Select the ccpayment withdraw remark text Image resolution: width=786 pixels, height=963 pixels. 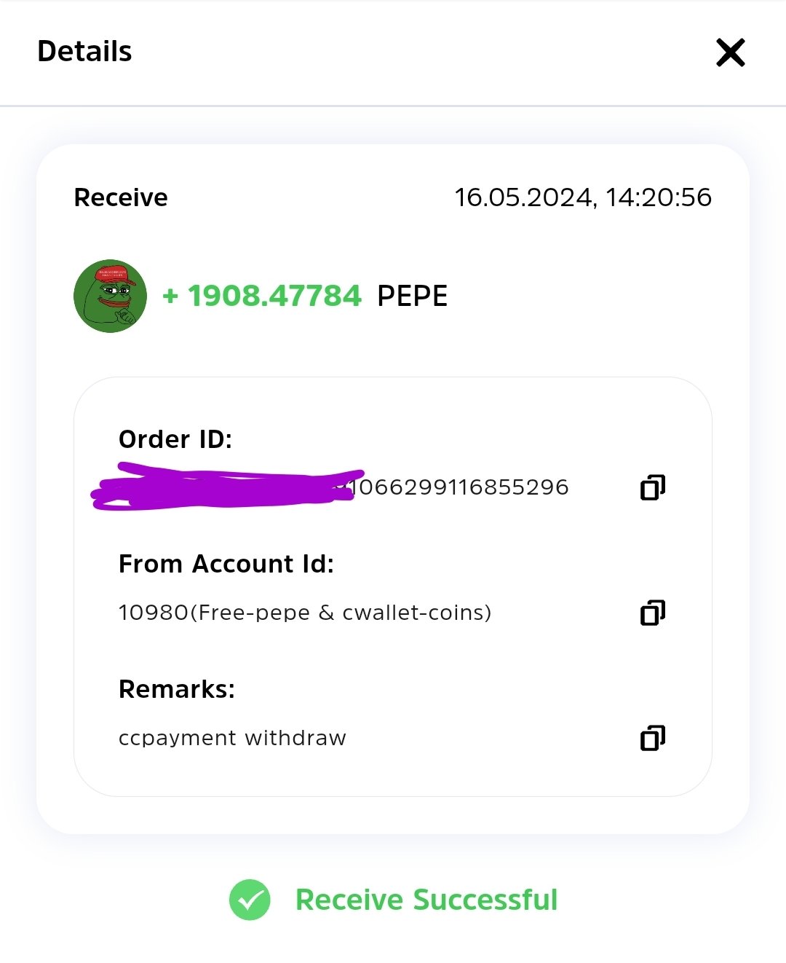point(232,738)
